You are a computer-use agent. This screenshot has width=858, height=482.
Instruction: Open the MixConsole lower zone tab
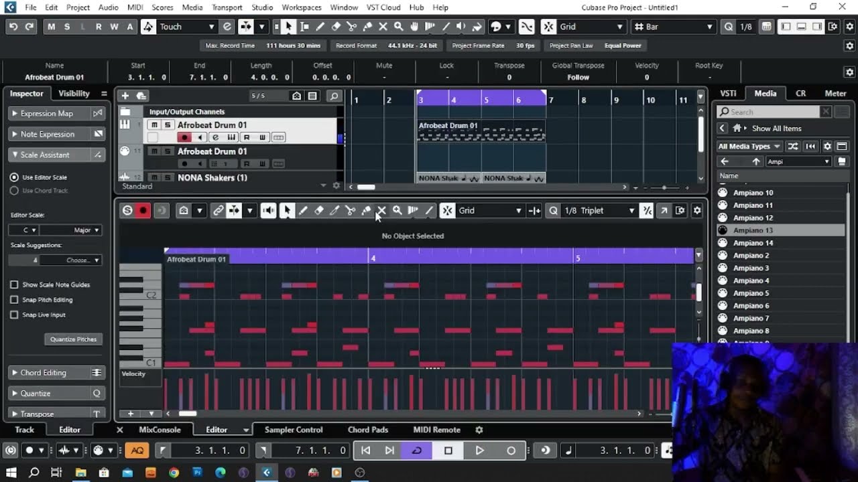point(160,430)
